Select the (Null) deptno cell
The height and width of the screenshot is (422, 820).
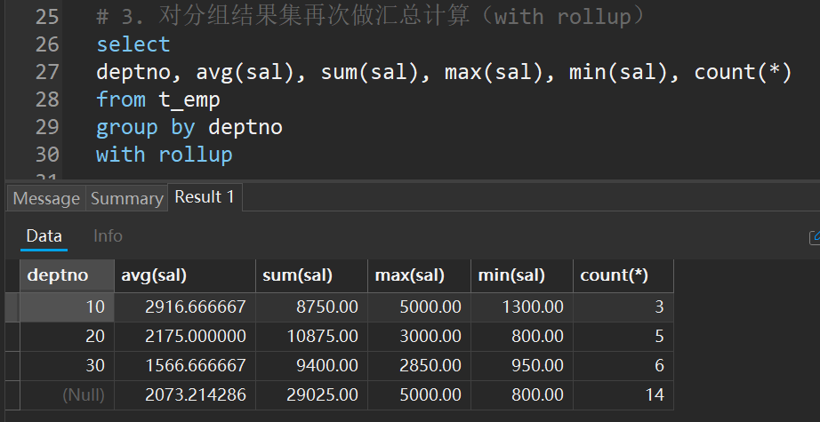pos(68,394)
